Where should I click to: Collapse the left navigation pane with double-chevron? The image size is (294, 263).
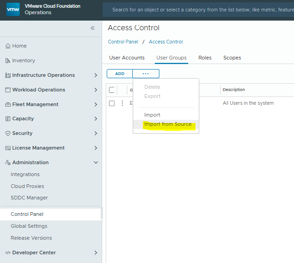click(x=93, y=28)
